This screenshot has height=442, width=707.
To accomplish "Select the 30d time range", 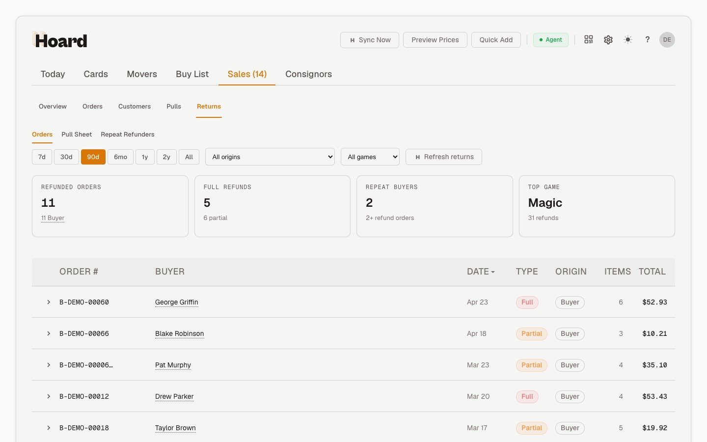I will (66, 157).
